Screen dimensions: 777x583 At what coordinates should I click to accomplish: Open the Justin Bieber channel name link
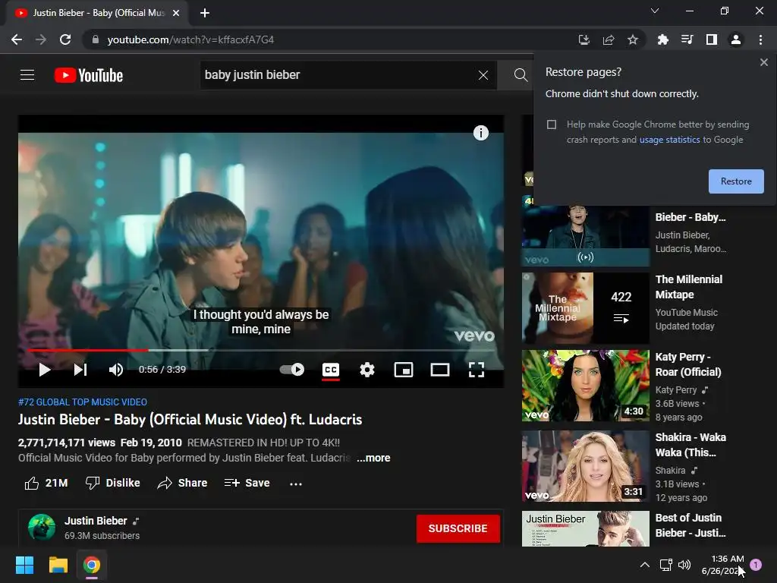pos(96,521)
